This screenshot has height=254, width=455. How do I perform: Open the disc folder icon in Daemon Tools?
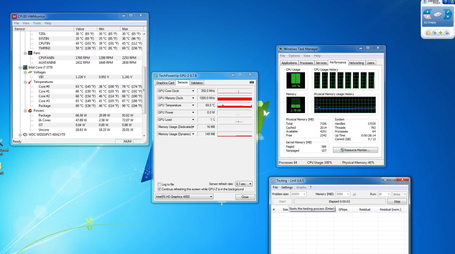[428, 33]
